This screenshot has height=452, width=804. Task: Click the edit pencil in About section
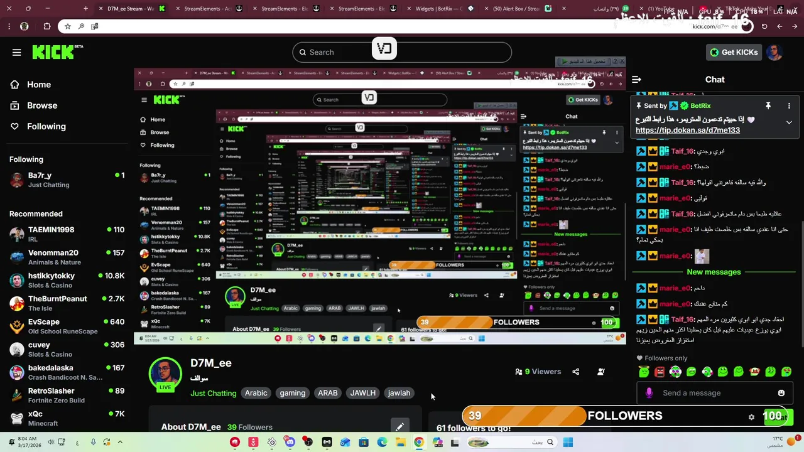coord(399,427)
